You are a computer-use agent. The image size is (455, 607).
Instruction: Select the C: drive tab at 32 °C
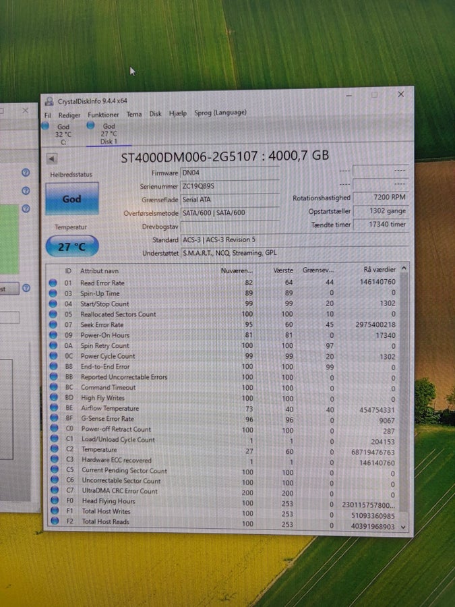[63, 134]
